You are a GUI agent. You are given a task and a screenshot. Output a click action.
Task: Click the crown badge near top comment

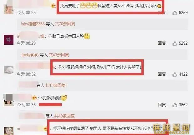[54, 6]
